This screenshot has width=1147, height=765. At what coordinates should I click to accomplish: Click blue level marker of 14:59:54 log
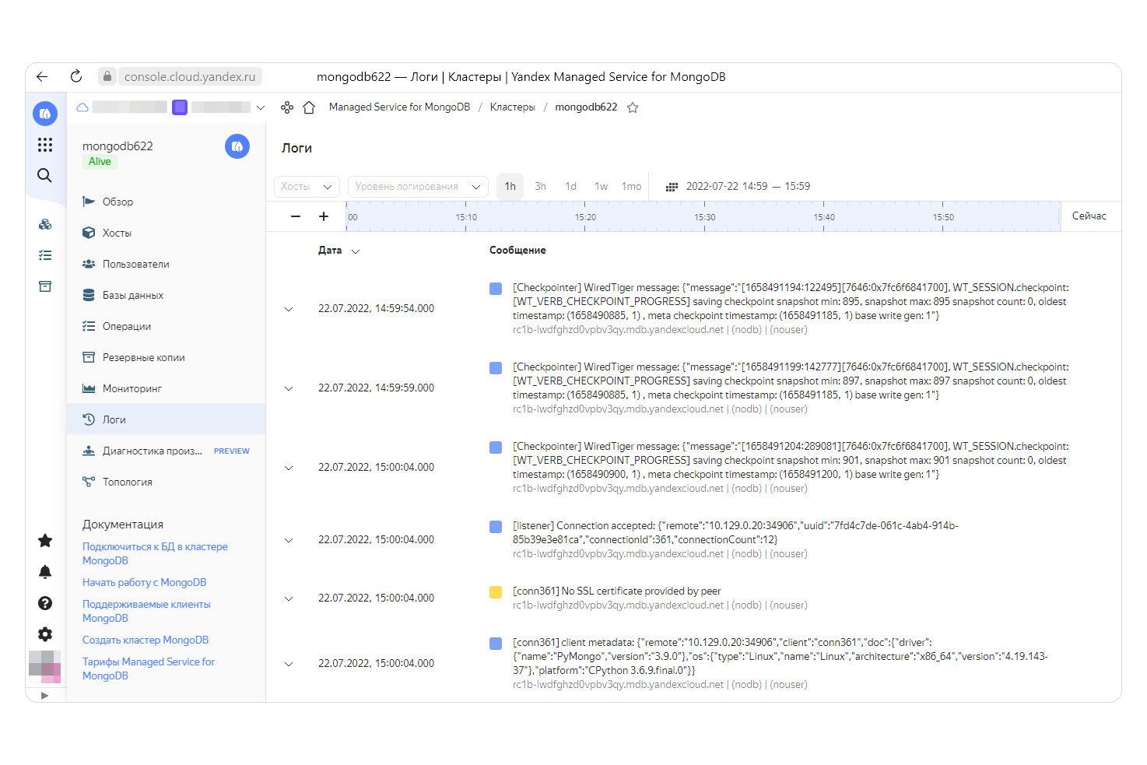(496, 289)
